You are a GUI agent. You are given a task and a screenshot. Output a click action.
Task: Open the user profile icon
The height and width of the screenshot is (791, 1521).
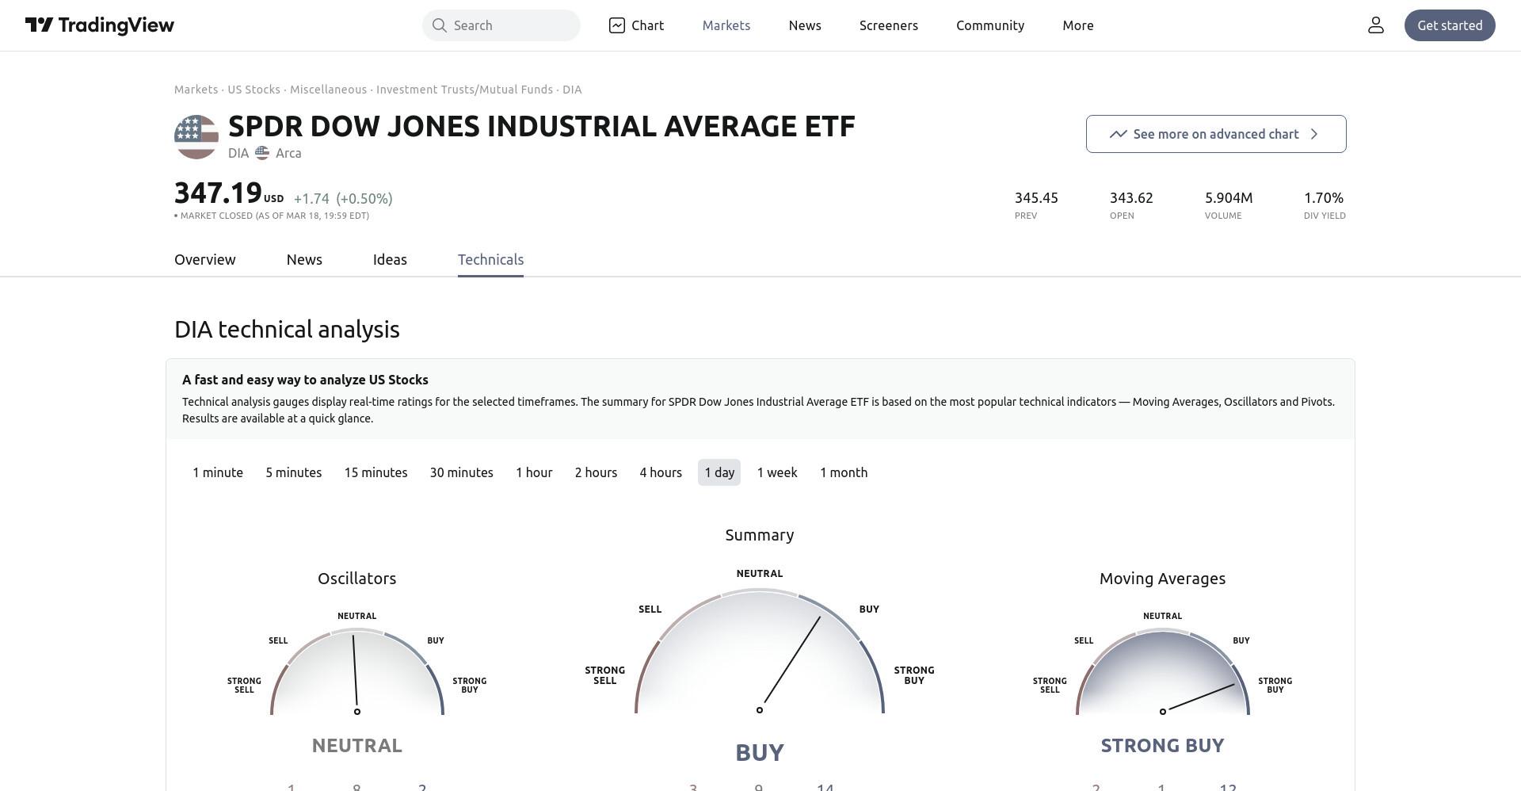1376,25
